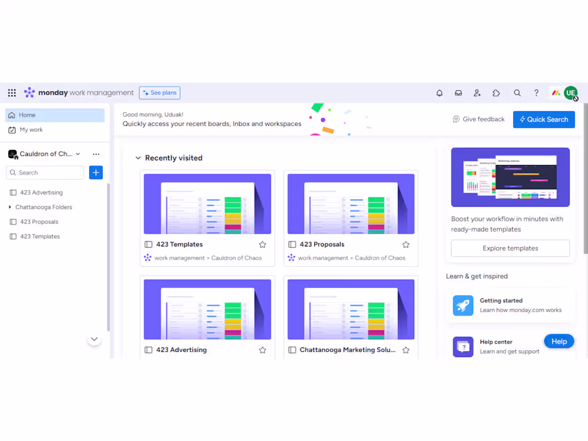The width and height of the screenshot is (588, 441).
Task: Click the workspace Search field
Action: pos(45,172)
